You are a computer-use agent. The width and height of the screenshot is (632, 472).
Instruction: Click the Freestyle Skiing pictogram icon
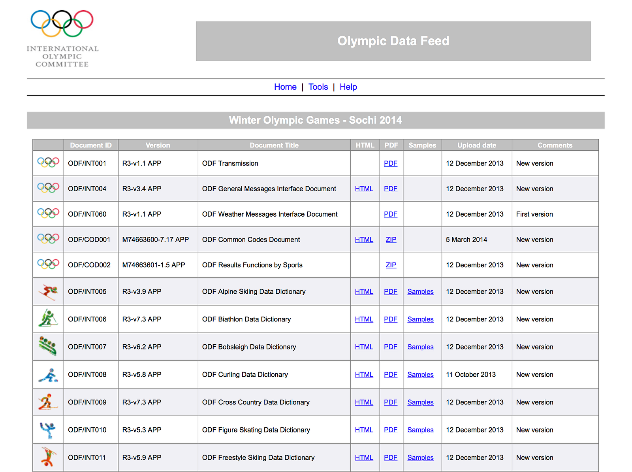click(48, 457)
